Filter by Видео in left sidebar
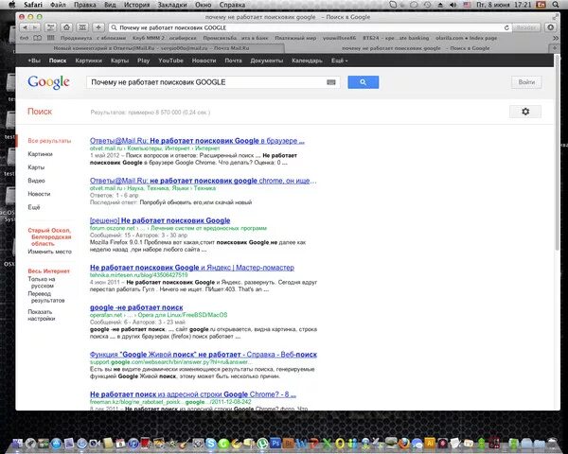 [36, 181]
